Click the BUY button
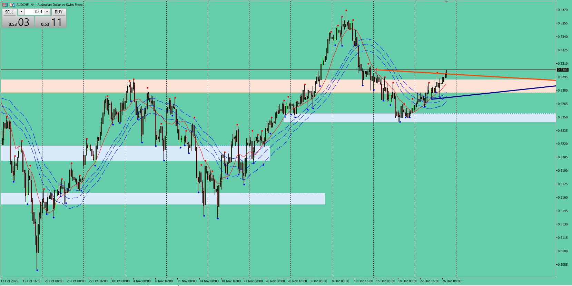This screenshot has height=286, width=572. (59, 12)
